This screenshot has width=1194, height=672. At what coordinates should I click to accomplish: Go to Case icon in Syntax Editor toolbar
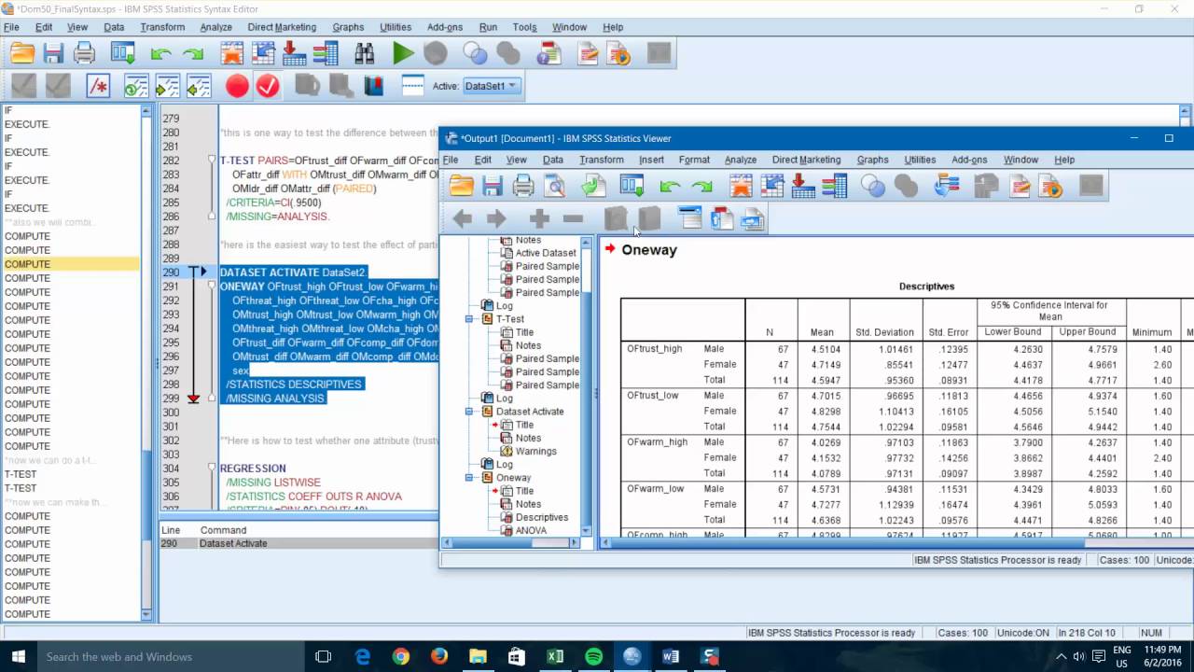(262, 53)
